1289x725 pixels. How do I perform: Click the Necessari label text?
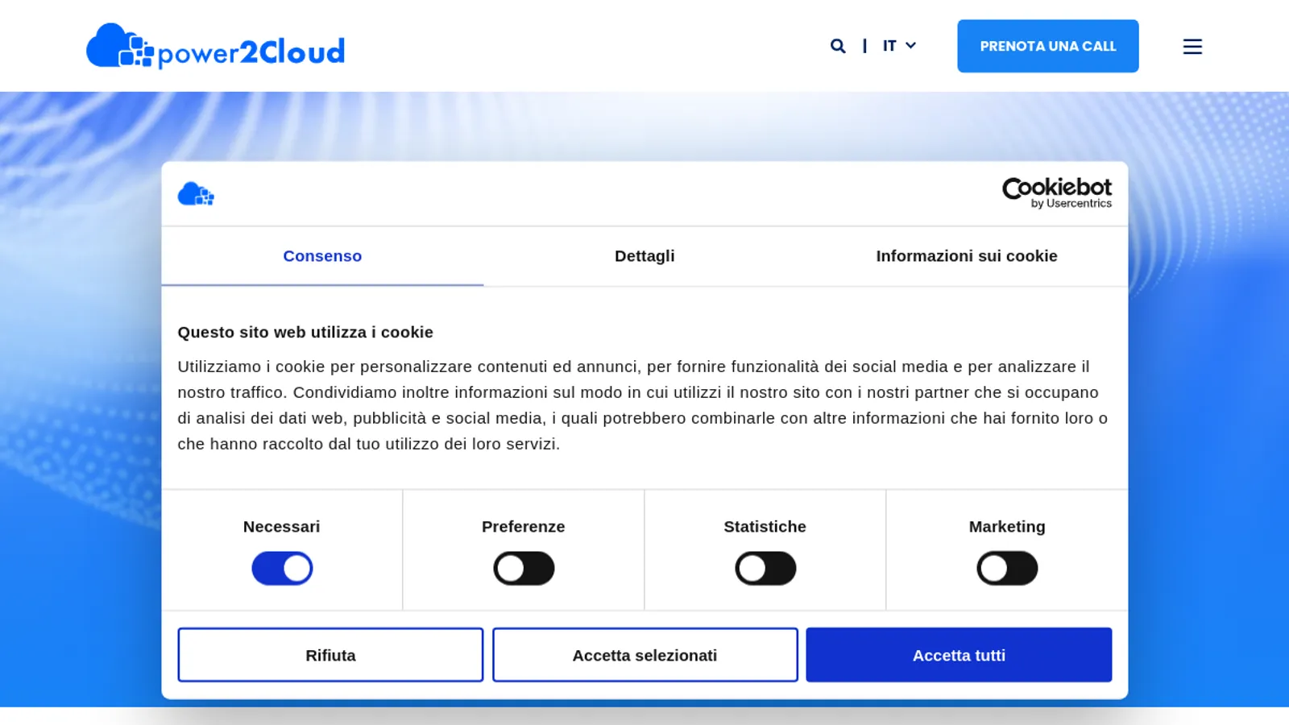281,527
